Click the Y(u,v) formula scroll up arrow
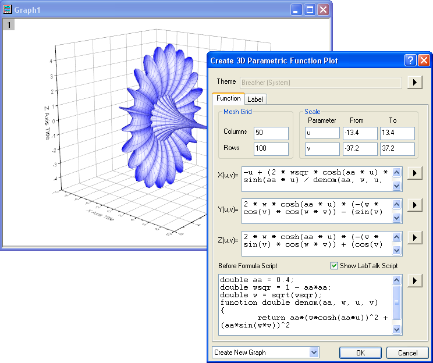The height and width of the screenshot is (363, 433). click(396, 205)
